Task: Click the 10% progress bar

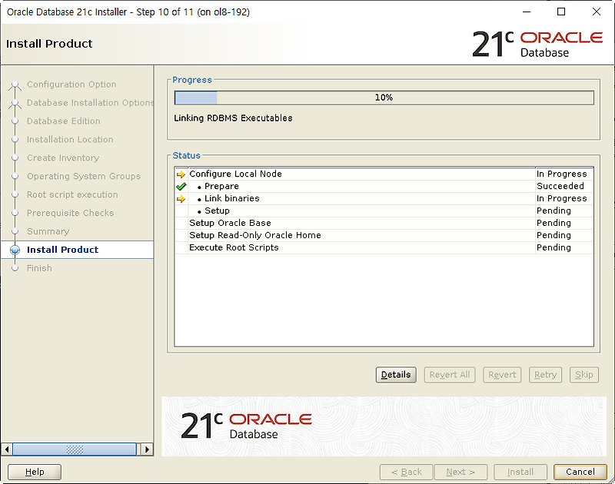Action: click(x=384, y=97)
